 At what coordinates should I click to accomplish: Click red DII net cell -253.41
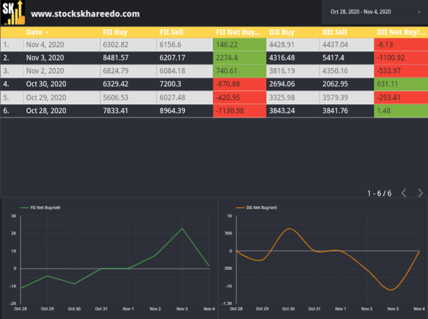[401, 98]
